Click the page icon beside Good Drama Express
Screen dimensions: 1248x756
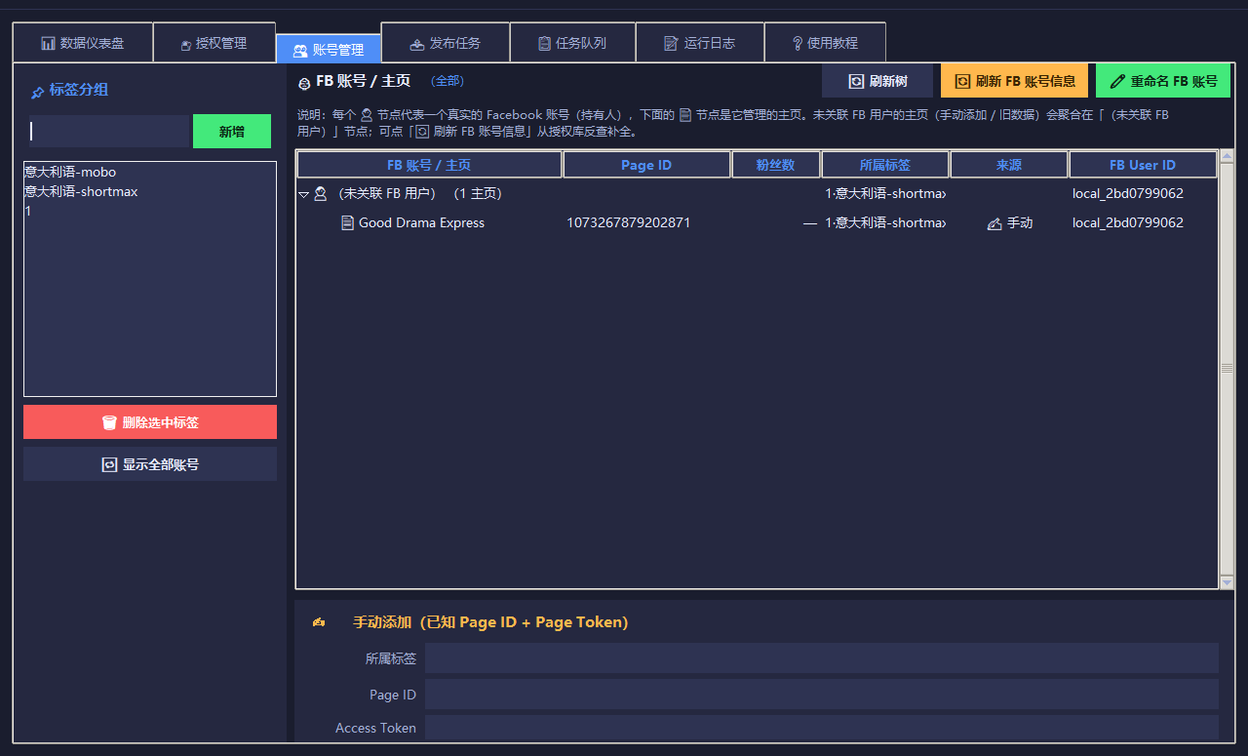(347, 222)
